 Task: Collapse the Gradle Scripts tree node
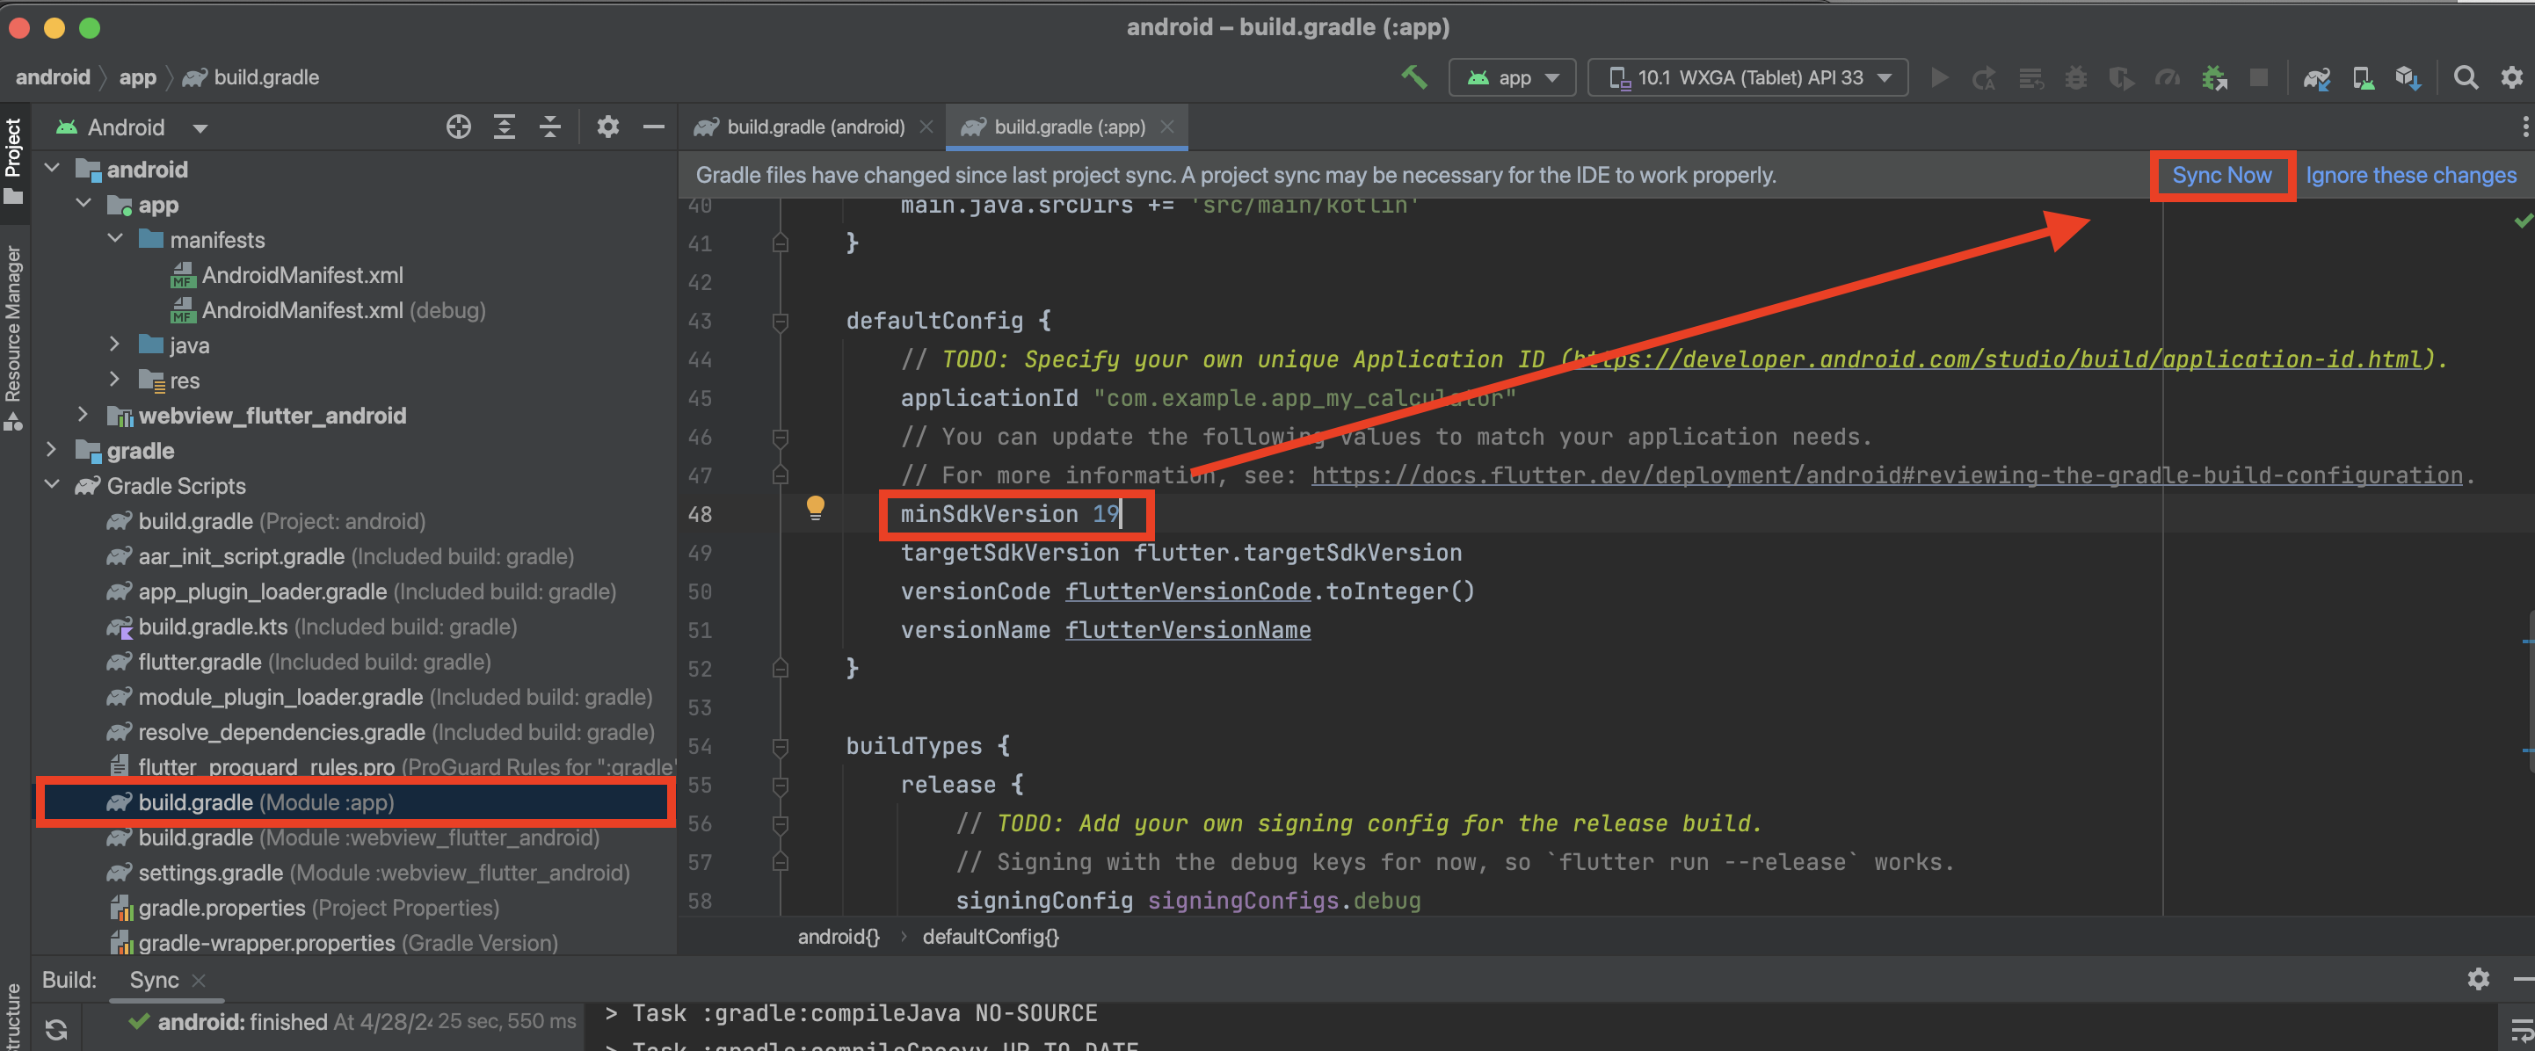[53, 485]
